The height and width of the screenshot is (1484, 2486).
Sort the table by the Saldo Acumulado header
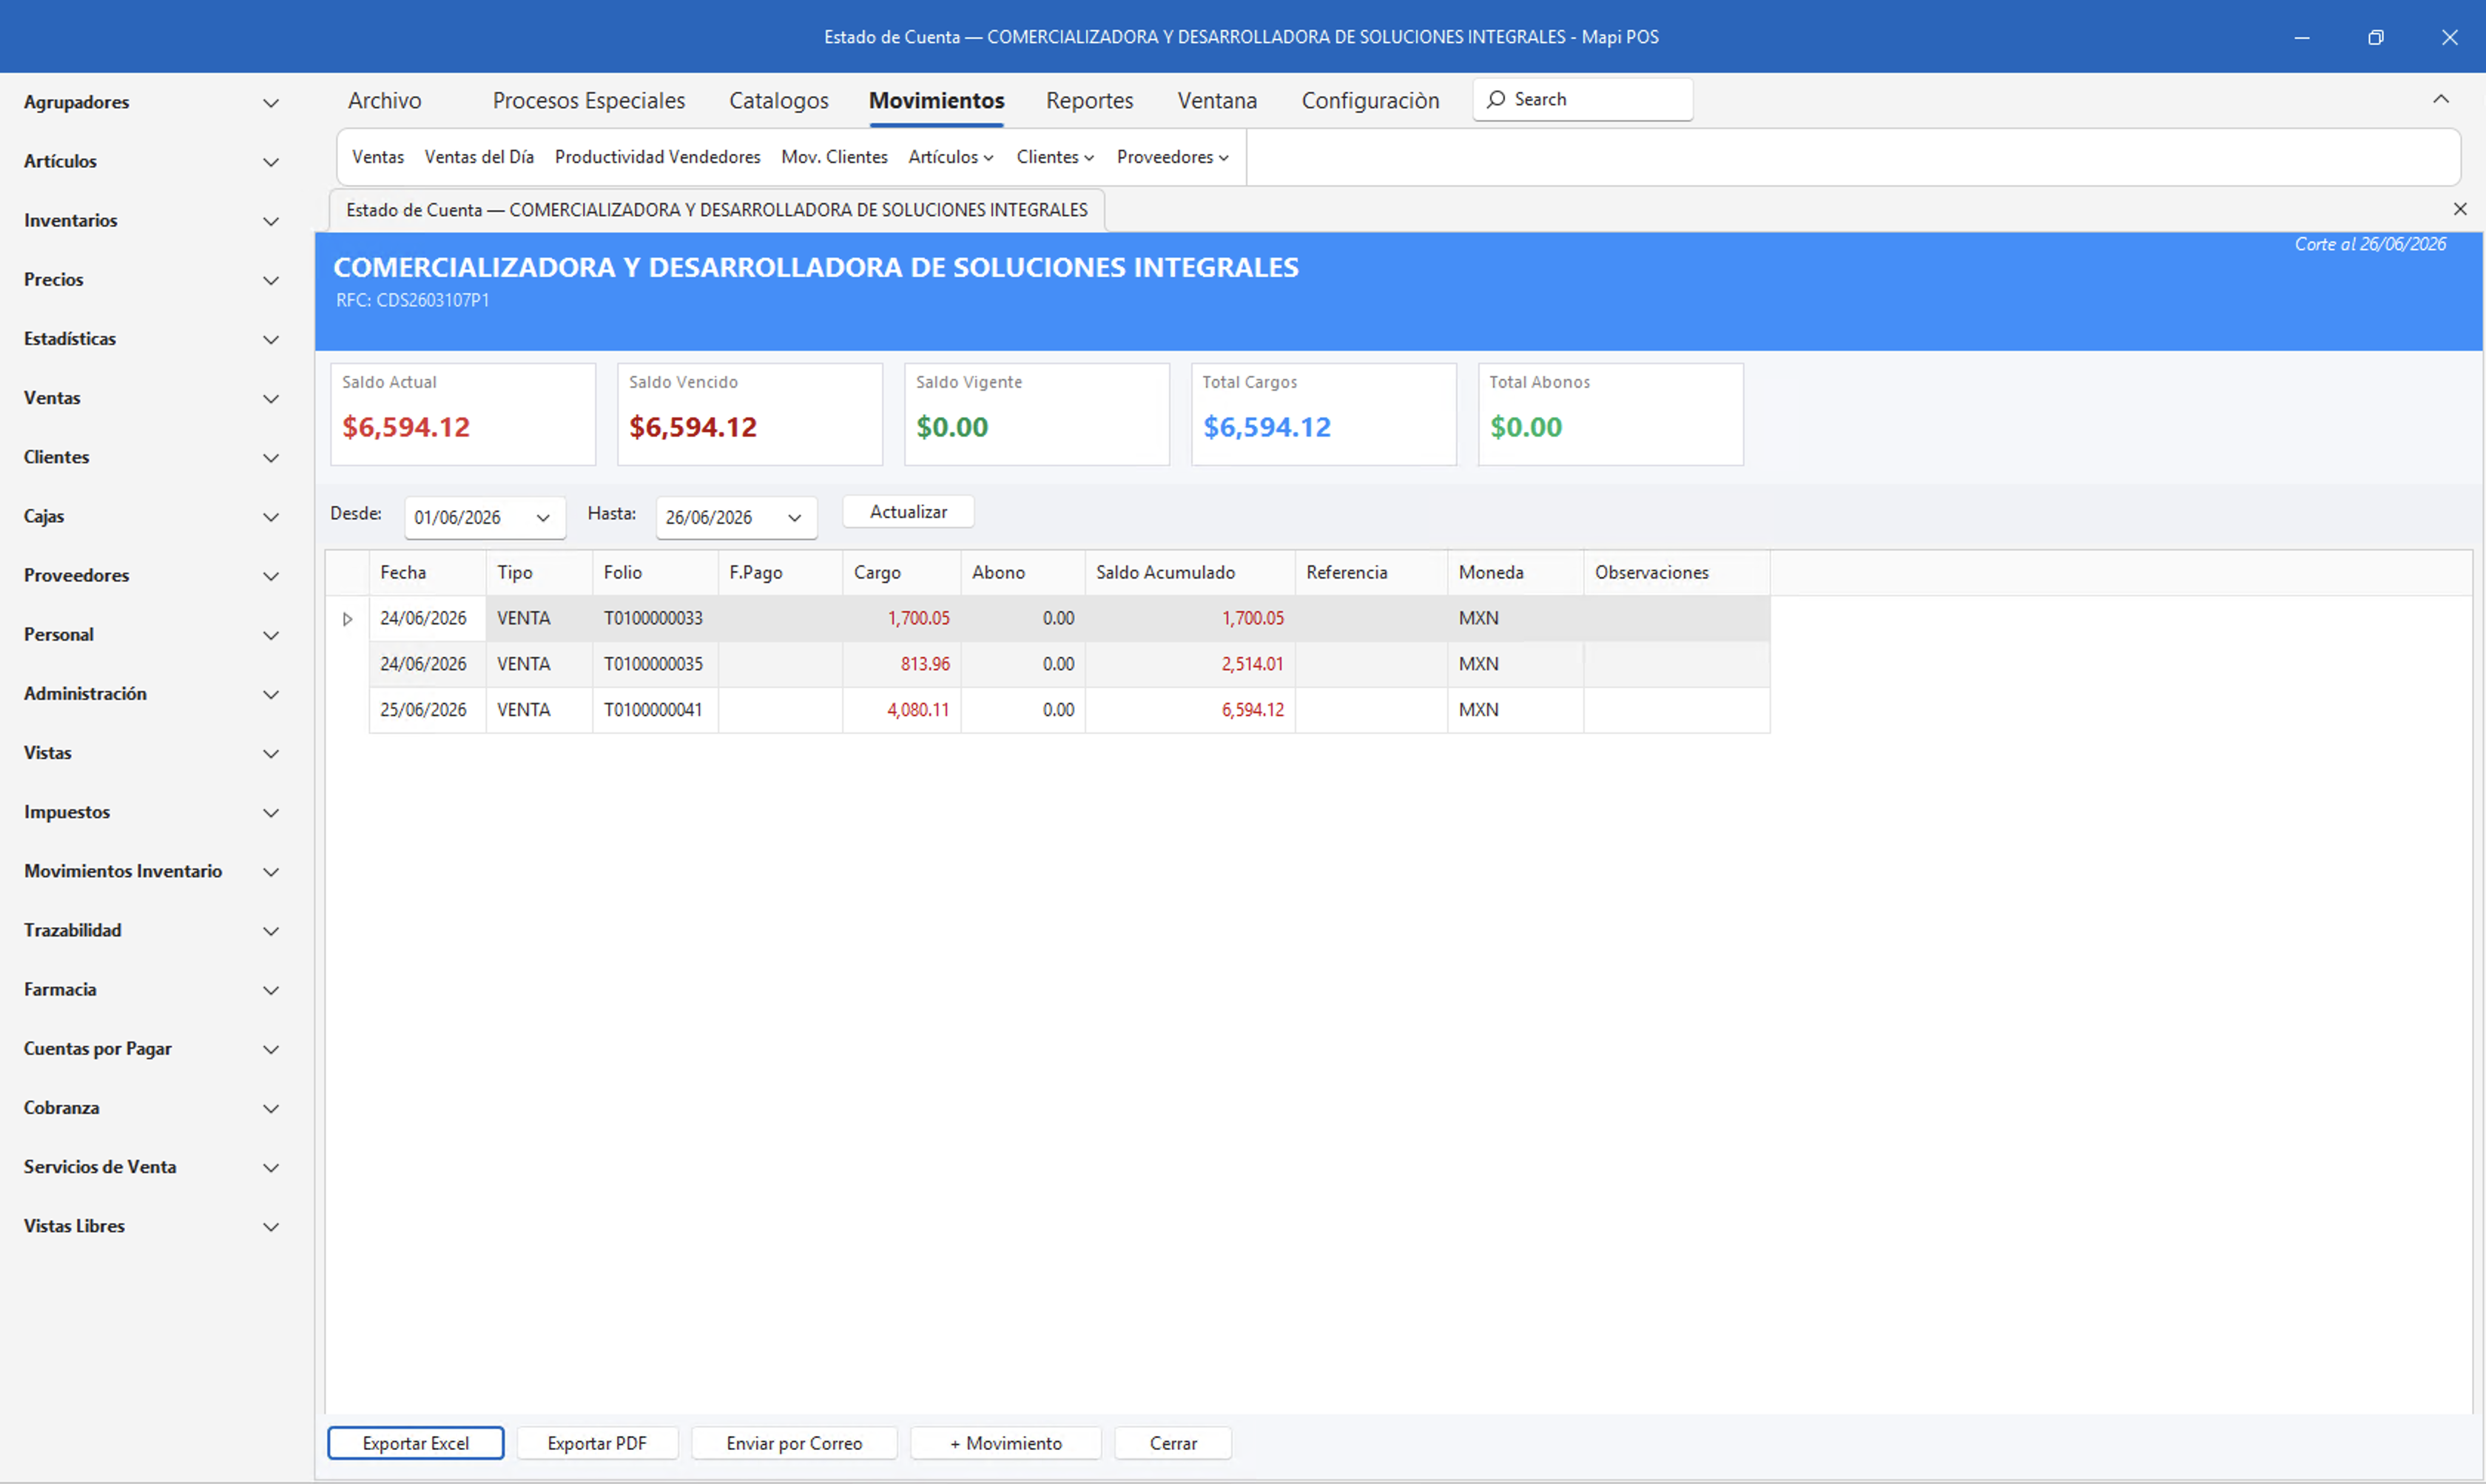click(x=1190, y=573)
